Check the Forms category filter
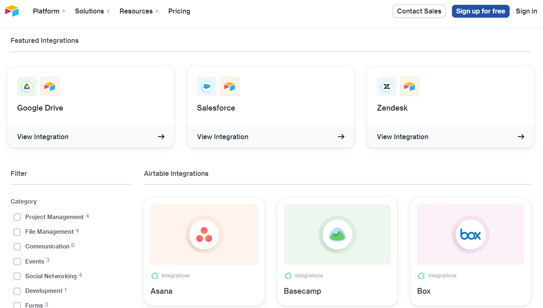 pos(17,305)
